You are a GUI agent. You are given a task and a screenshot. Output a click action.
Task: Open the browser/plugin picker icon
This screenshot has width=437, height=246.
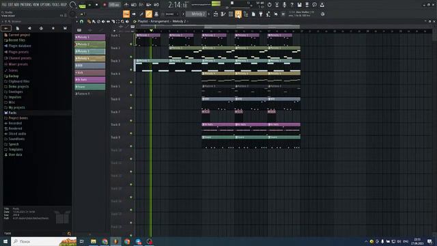[x=246, y=14]
